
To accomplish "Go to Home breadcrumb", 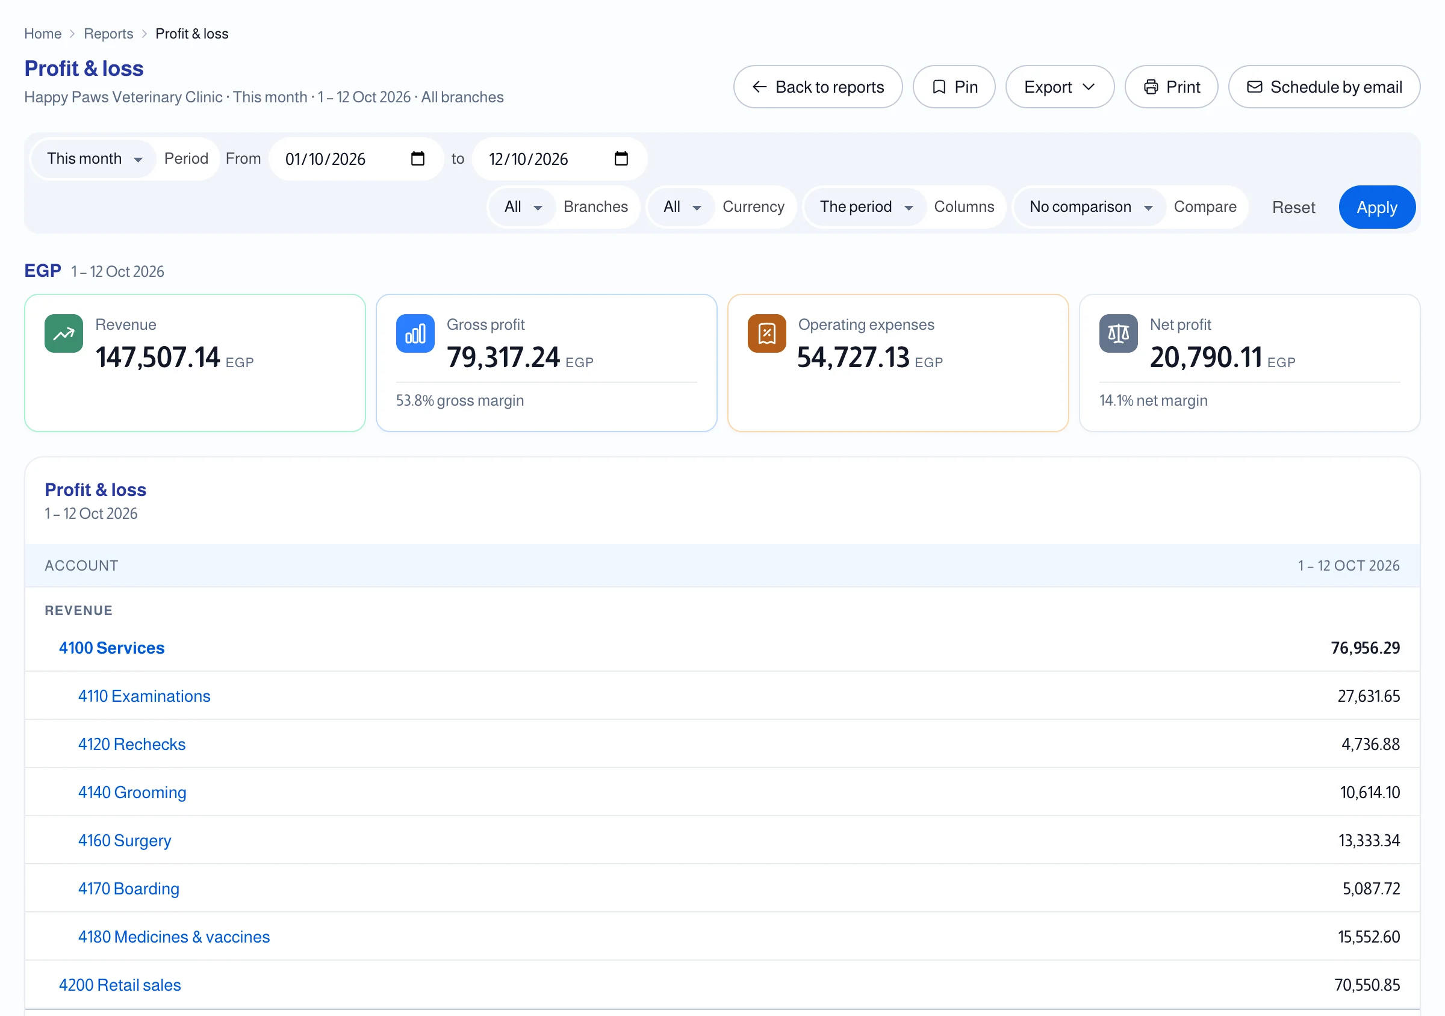I will (43, 33).
